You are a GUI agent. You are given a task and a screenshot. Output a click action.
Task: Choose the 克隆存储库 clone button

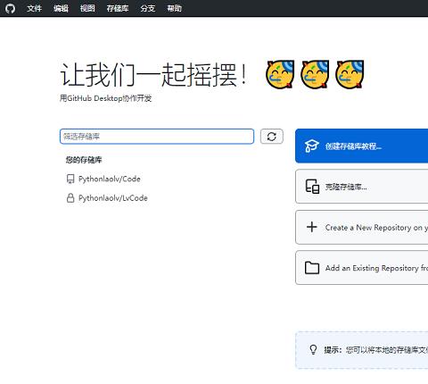pos(361,187)
